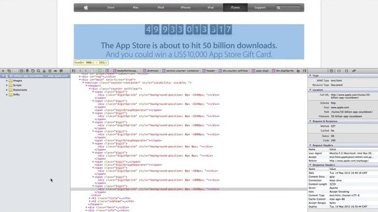Open the Debugger lines icon
The width and height of the screenshot is (378, 212).
(50, 71)
